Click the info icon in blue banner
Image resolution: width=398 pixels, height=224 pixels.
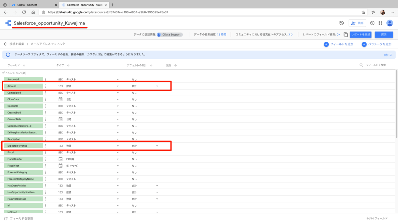8,55
